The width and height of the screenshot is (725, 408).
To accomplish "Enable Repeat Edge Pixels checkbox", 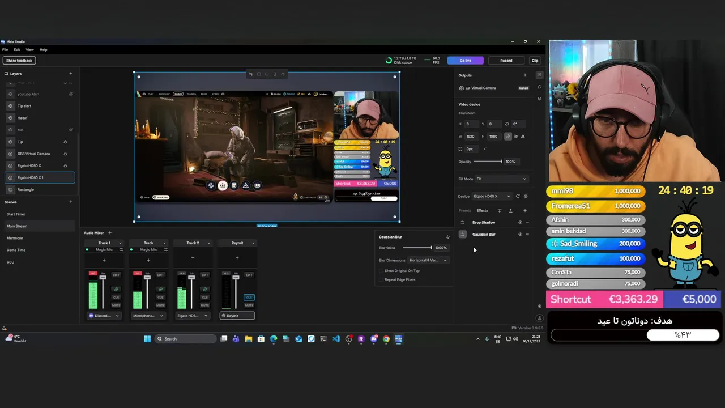I will pyautogui.click(x=381, y=280).
